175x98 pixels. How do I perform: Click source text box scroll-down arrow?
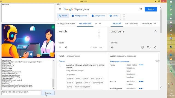[99, 36]
